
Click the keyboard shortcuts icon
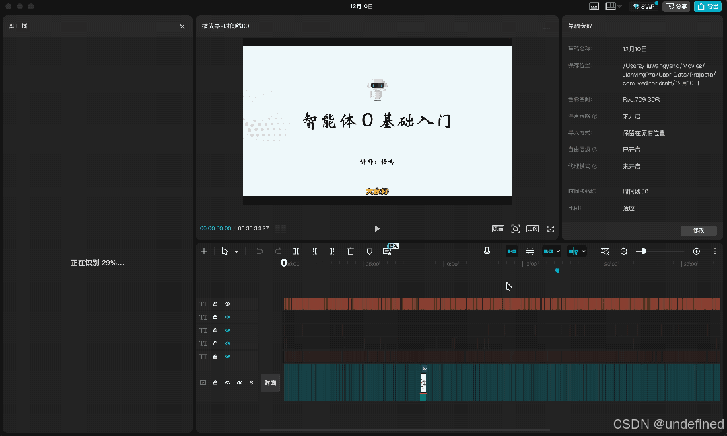coord(594,7)
